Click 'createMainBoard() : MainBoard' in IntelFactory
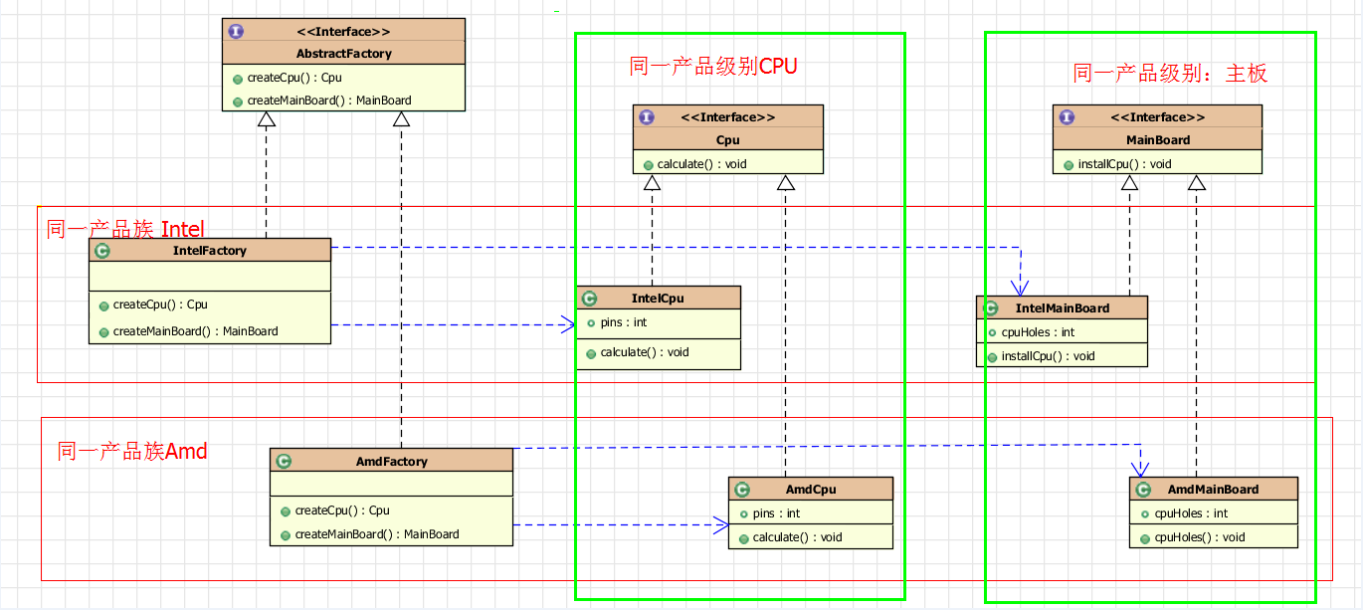This screenshot has height=610, width=1363. coord(196,331)
